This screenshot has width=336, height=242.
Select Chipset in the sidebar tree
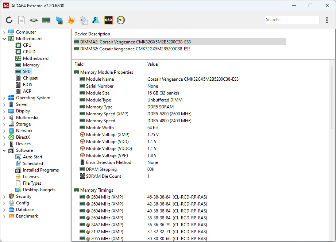(30, 78)
